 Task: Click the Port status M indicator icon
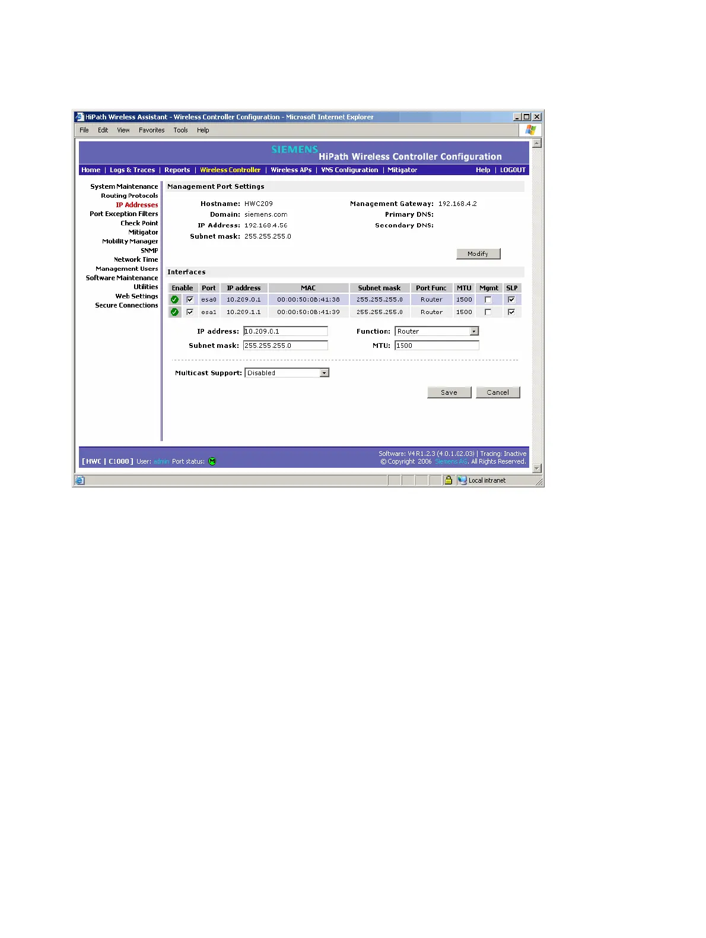click(212, 461)
